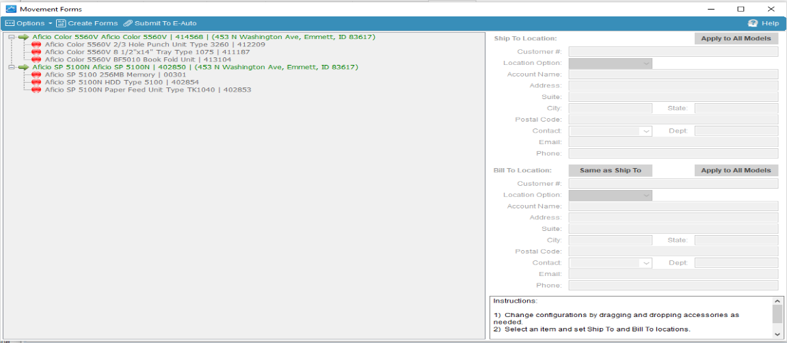Select the 8 1/2"x14" Tray Type 1075 accessory

click(147, 52)
